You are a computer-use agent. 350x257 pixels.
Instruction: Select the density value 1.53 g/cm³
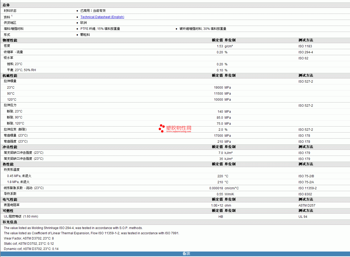(225, 46)
